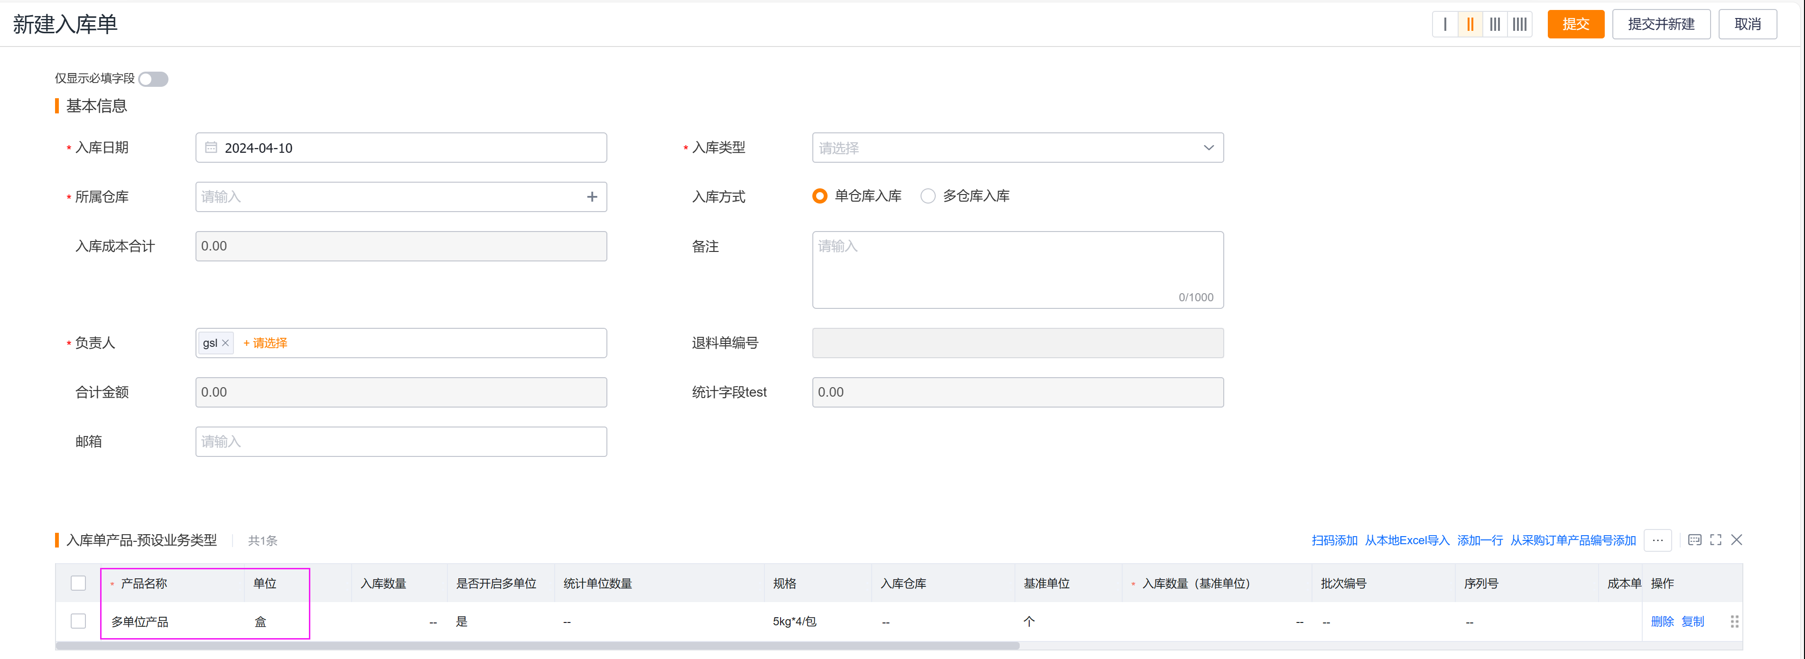Select the four-column layout icon
The height and width of the screenshot is (659, 1805).
(1519, 24)
